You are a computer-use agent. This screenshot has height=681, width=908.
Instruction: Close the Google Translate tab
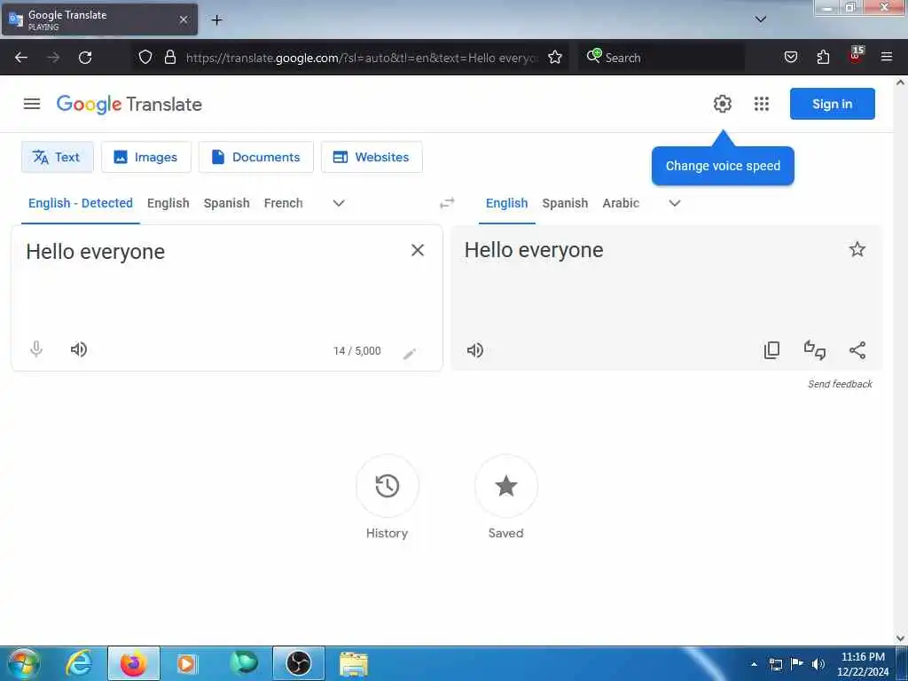coord(184,20)
